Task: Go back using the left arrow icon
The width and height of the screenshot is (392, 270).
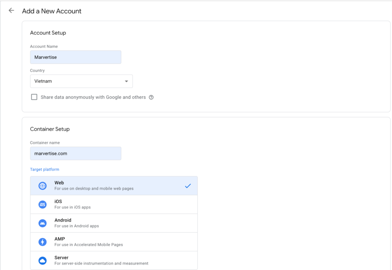Action: point(11,10)
